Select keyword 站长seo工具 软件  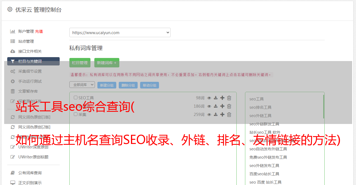(x=265, y=132)
